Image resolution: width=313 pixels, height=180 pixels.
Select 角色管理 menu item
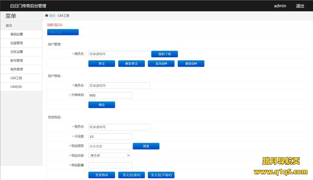(x=17, y=70)
